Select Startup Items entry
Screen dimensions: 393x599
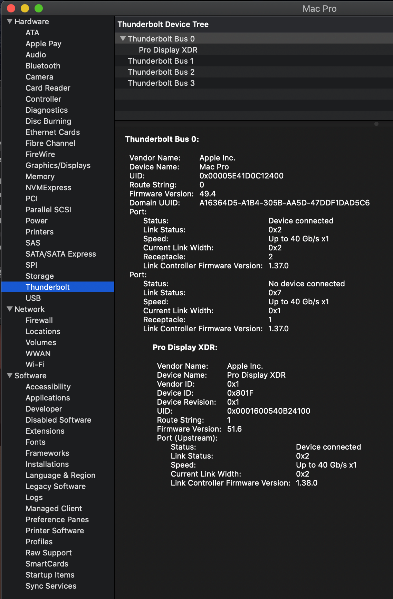(50, 575)
